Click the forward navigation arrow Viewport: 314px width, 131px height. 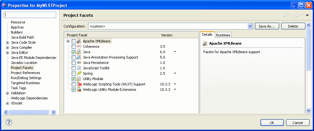[296, 16]
